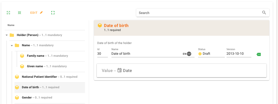Click the search magnifier icon

264,13
